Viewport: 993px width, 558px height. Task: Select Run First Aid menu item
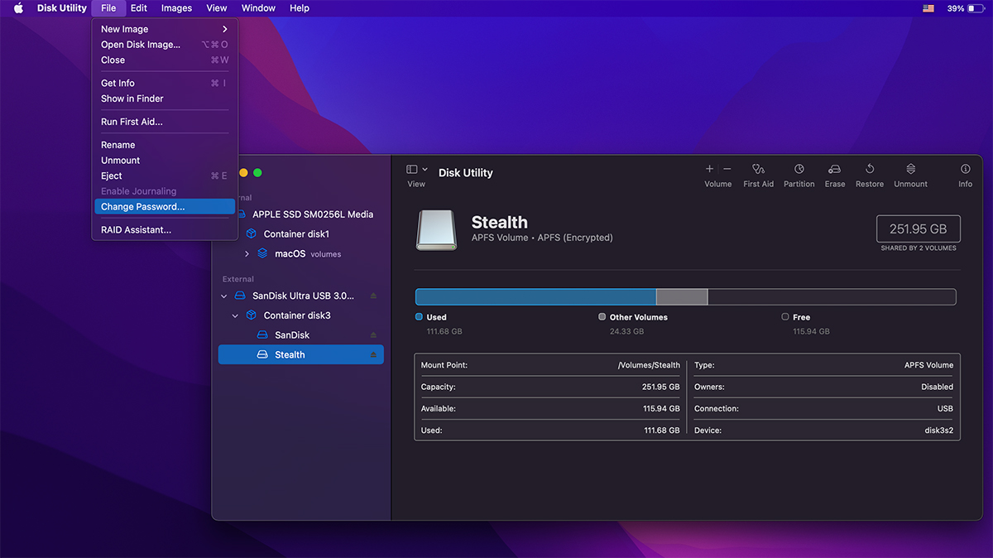(x=132, y=122)
